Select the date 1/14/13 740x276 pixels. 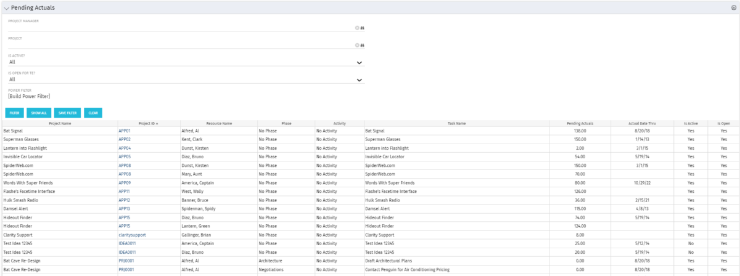[x=643, y=140]
